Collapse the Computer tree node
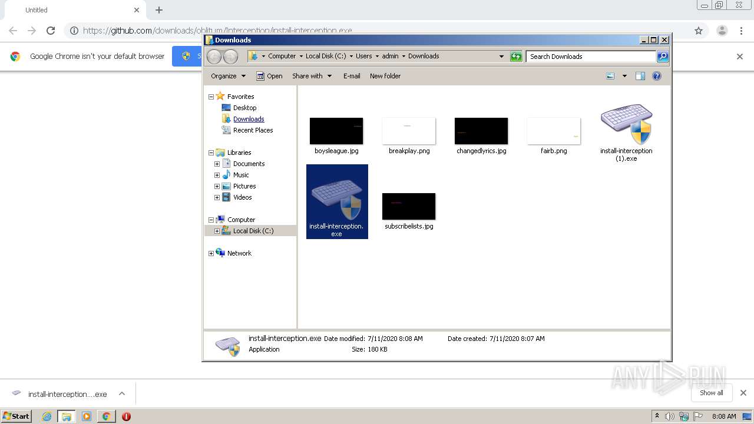 click(211, 220)
